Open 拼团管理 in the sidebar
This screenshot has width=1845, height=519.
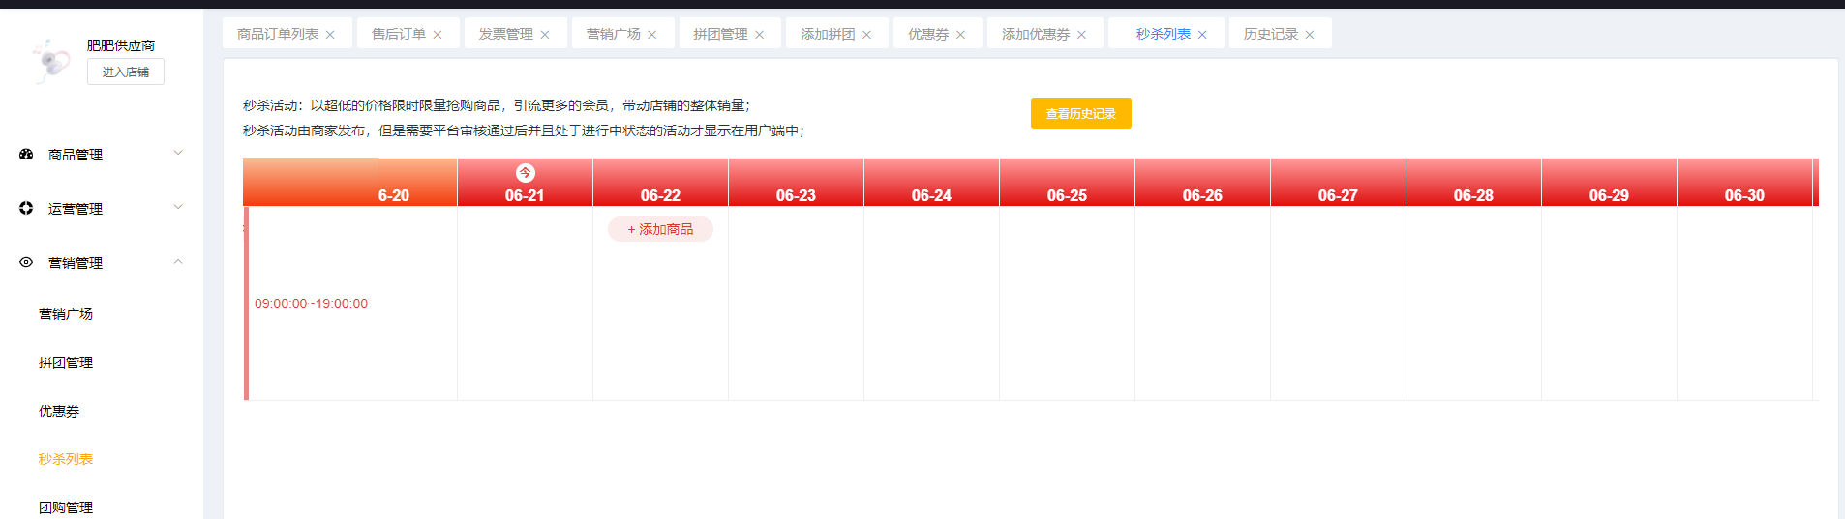(x=66, y=362)
